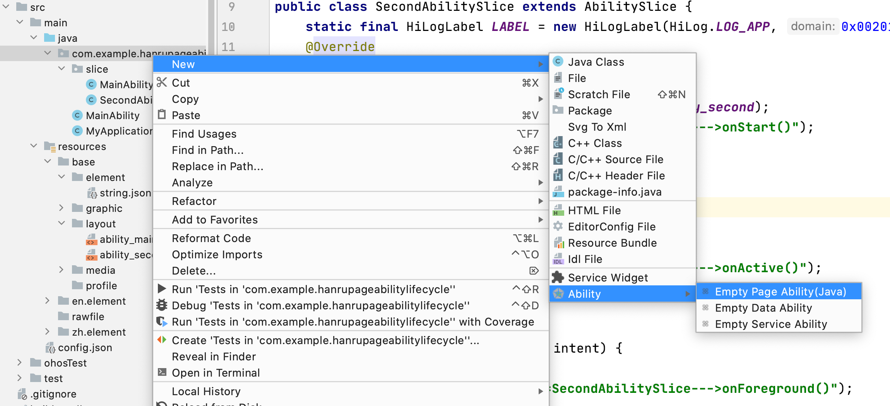The width and height of the screenshot is (890, 406).
Task: Click the Debug bug icon
Action: tap(162, 305)
